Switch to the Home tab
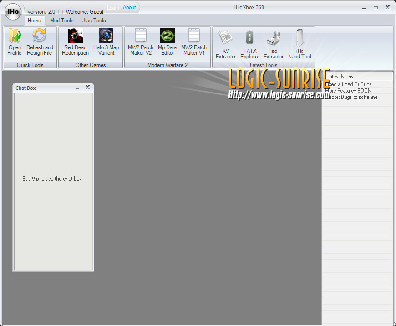The height and width of the screenshot is (326, 396). click(35, 21)
